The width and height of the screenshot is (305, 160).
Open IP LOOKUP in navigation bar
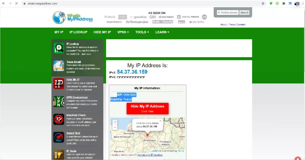(79, 32)
